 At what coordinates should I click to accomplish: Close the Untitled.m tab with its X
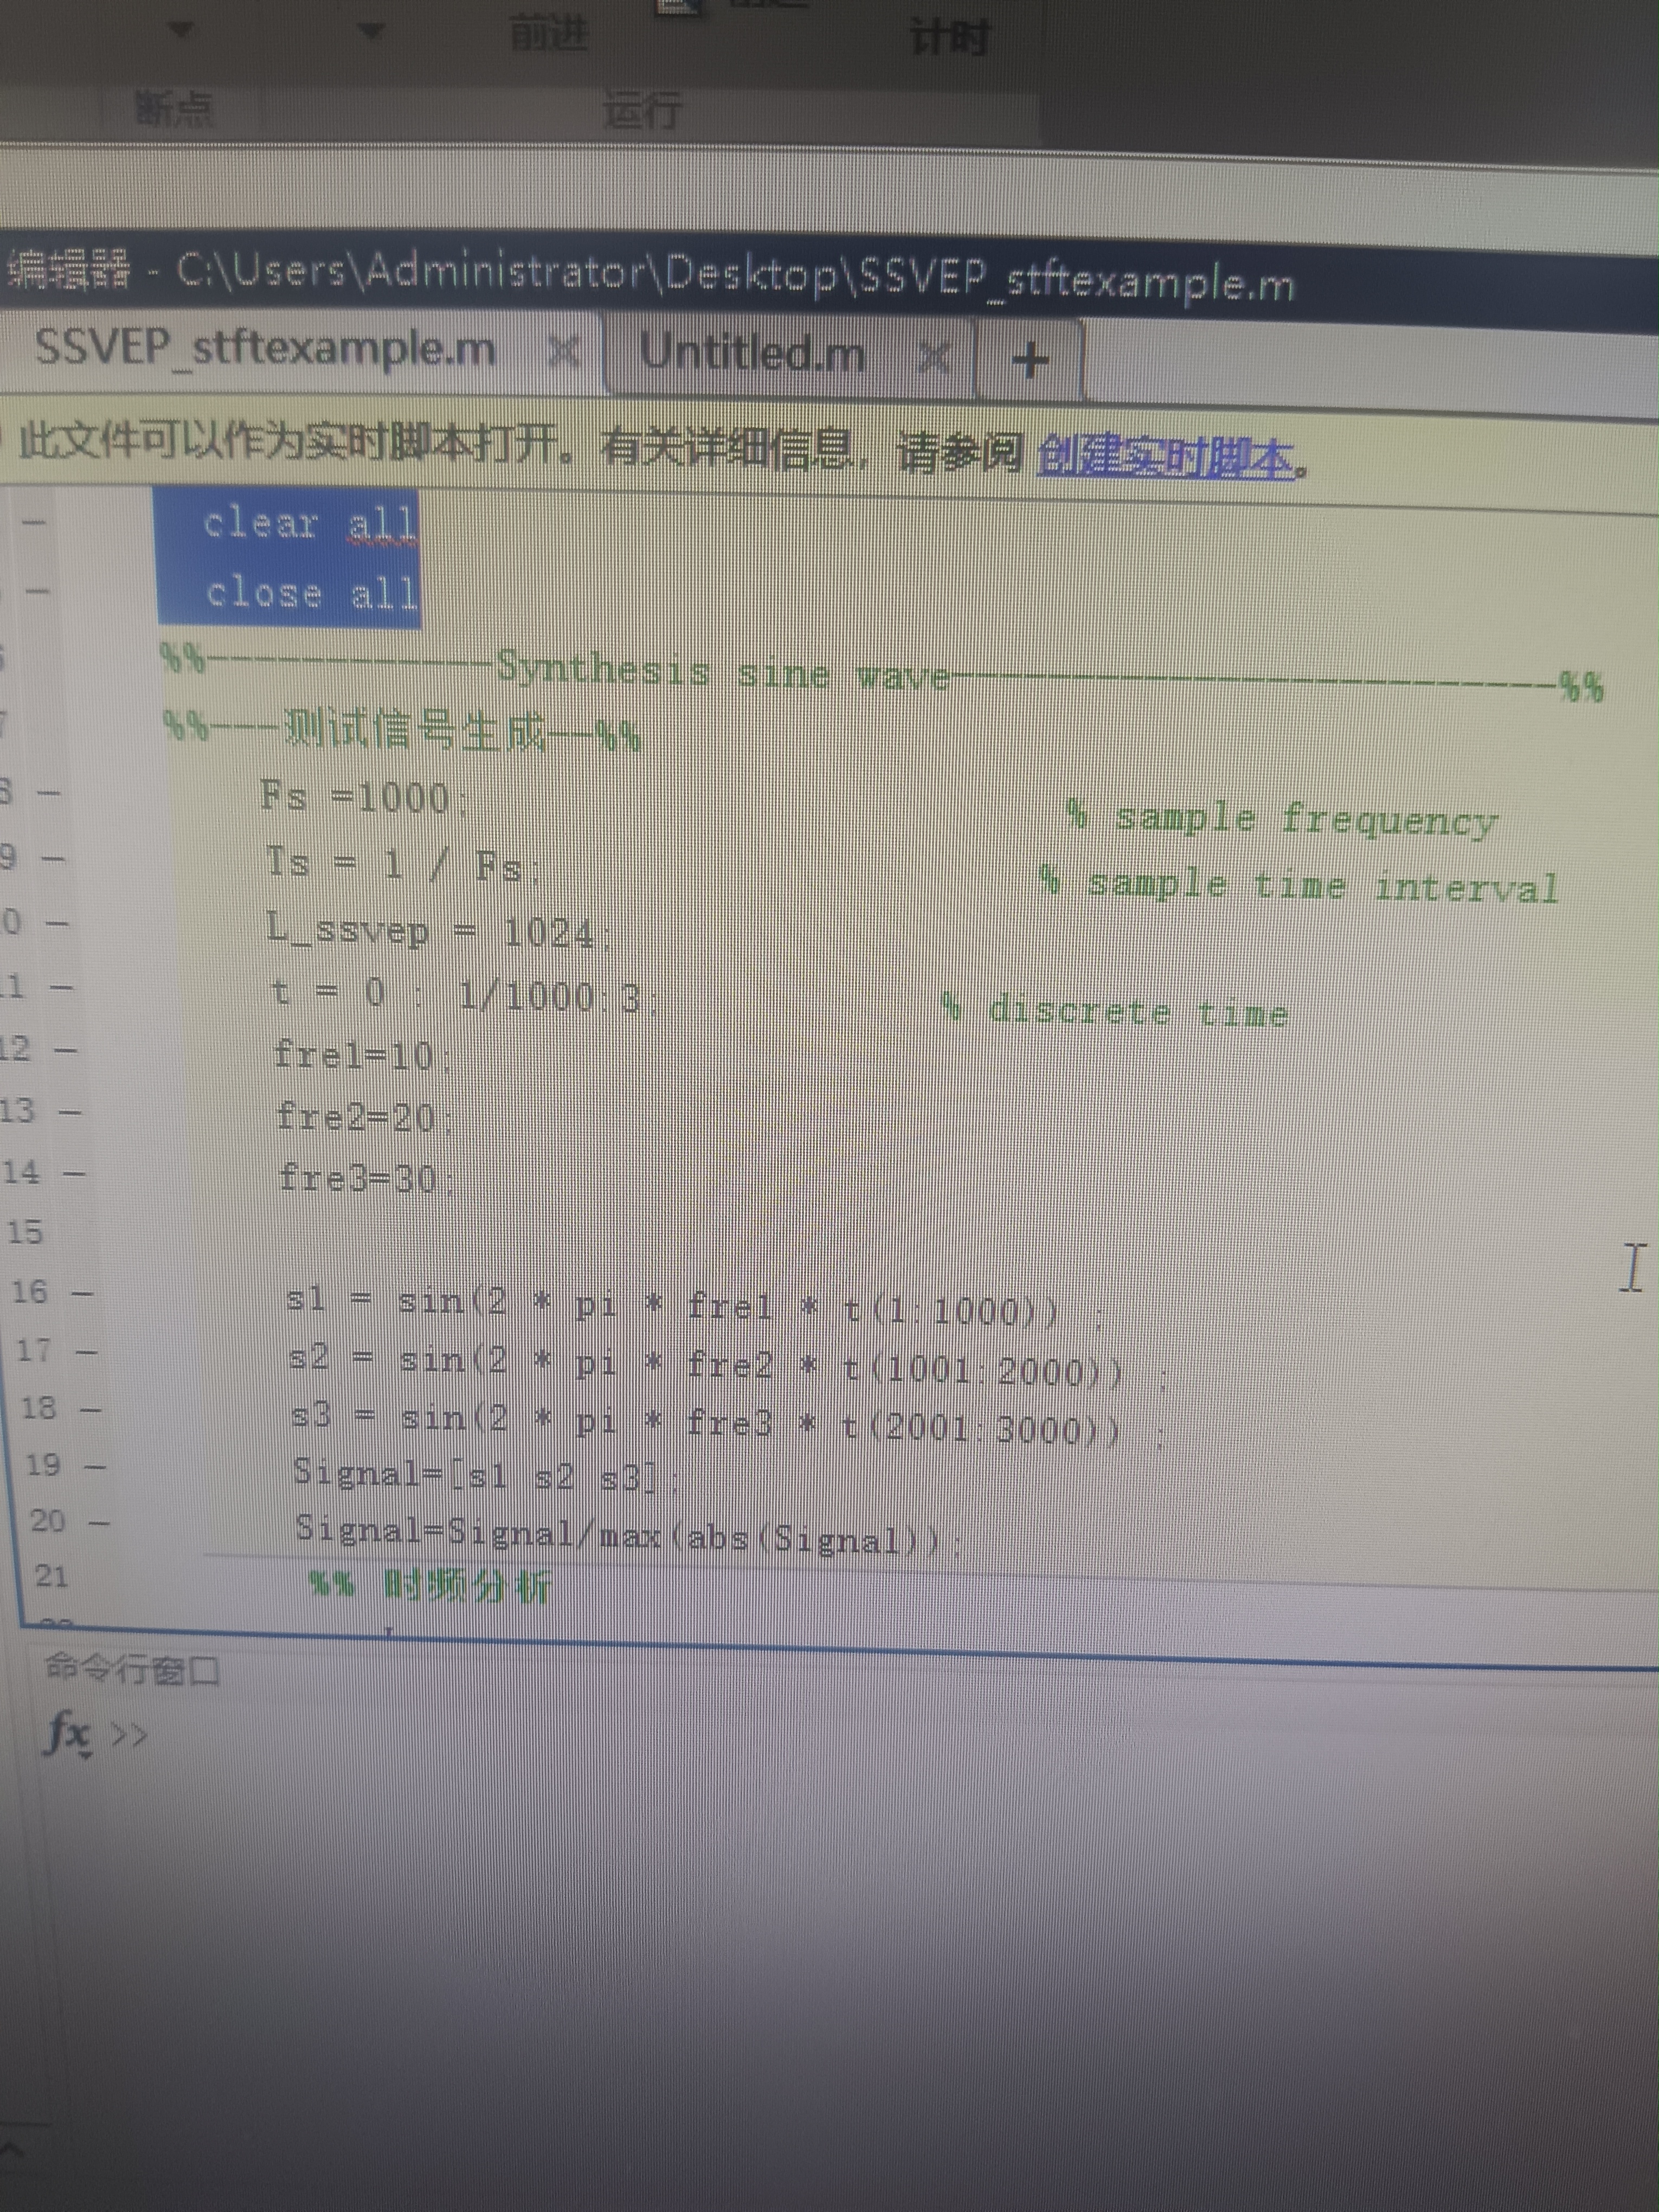click(x=934, y=357)
